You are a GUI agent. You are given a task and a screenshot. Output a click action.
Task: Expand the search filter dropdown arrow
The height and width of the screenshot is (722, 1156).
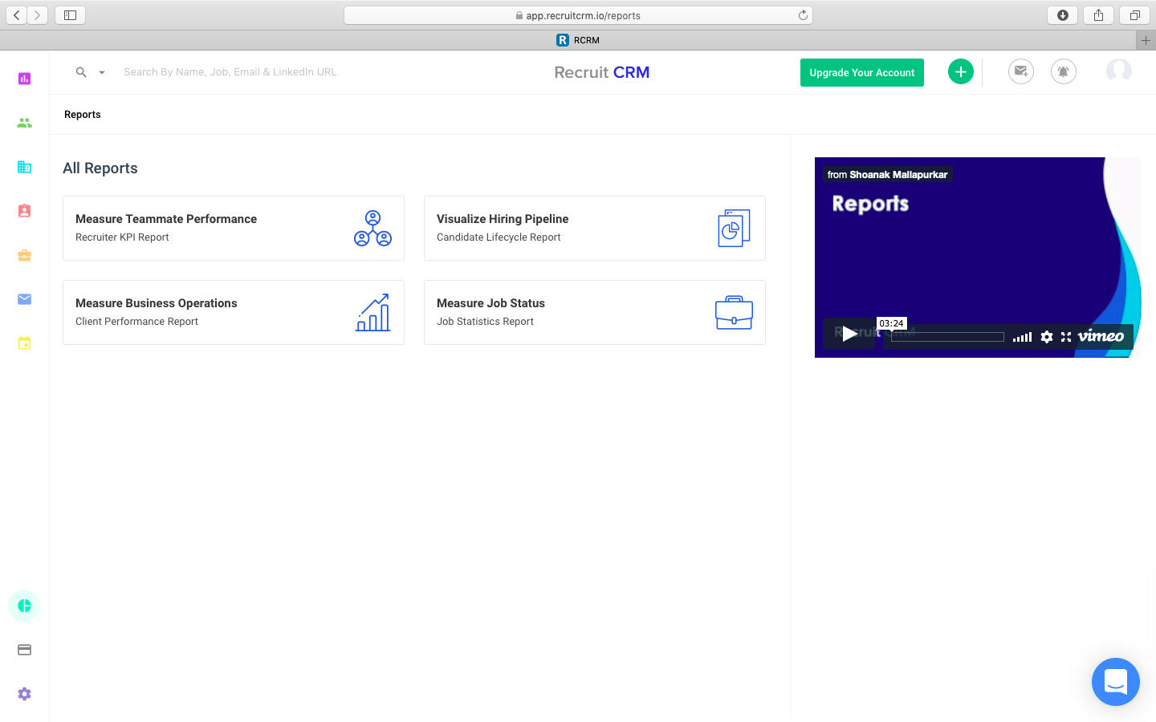(x=102, y=72)
